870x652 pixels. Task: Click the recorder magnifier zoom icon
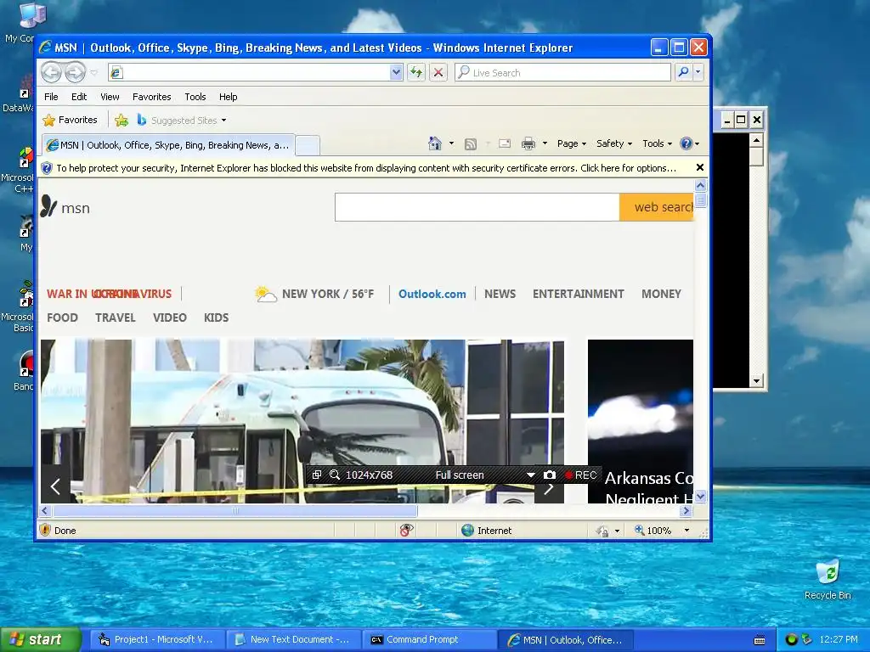pos(335,475)
